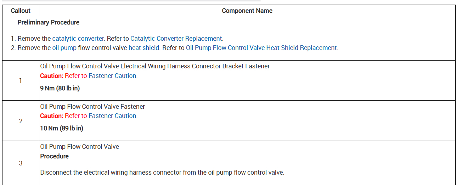This screenshot has height=192, width=462.
Task: Click the "Oil Pump Flow Control Valve Fastener" text
Action: 92,107
